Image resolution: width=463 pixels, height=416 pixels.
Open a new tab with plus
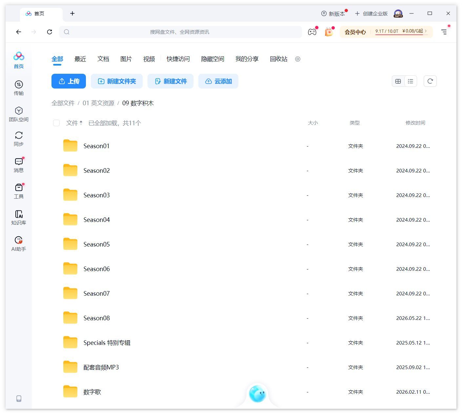pyautogui.click(x=72, y=13)
